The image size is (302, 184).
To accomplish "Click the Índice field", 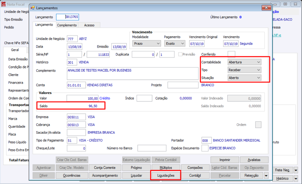I will point(145,98).
